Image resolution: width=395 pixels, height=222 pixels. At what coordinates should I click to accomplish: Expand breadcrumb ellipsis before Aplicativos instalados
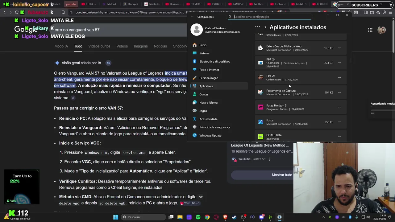[x=257, y=27]
